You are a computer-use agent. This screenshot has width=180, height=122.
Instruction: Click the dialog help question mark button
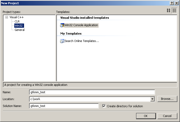click(x=172, y=3)
